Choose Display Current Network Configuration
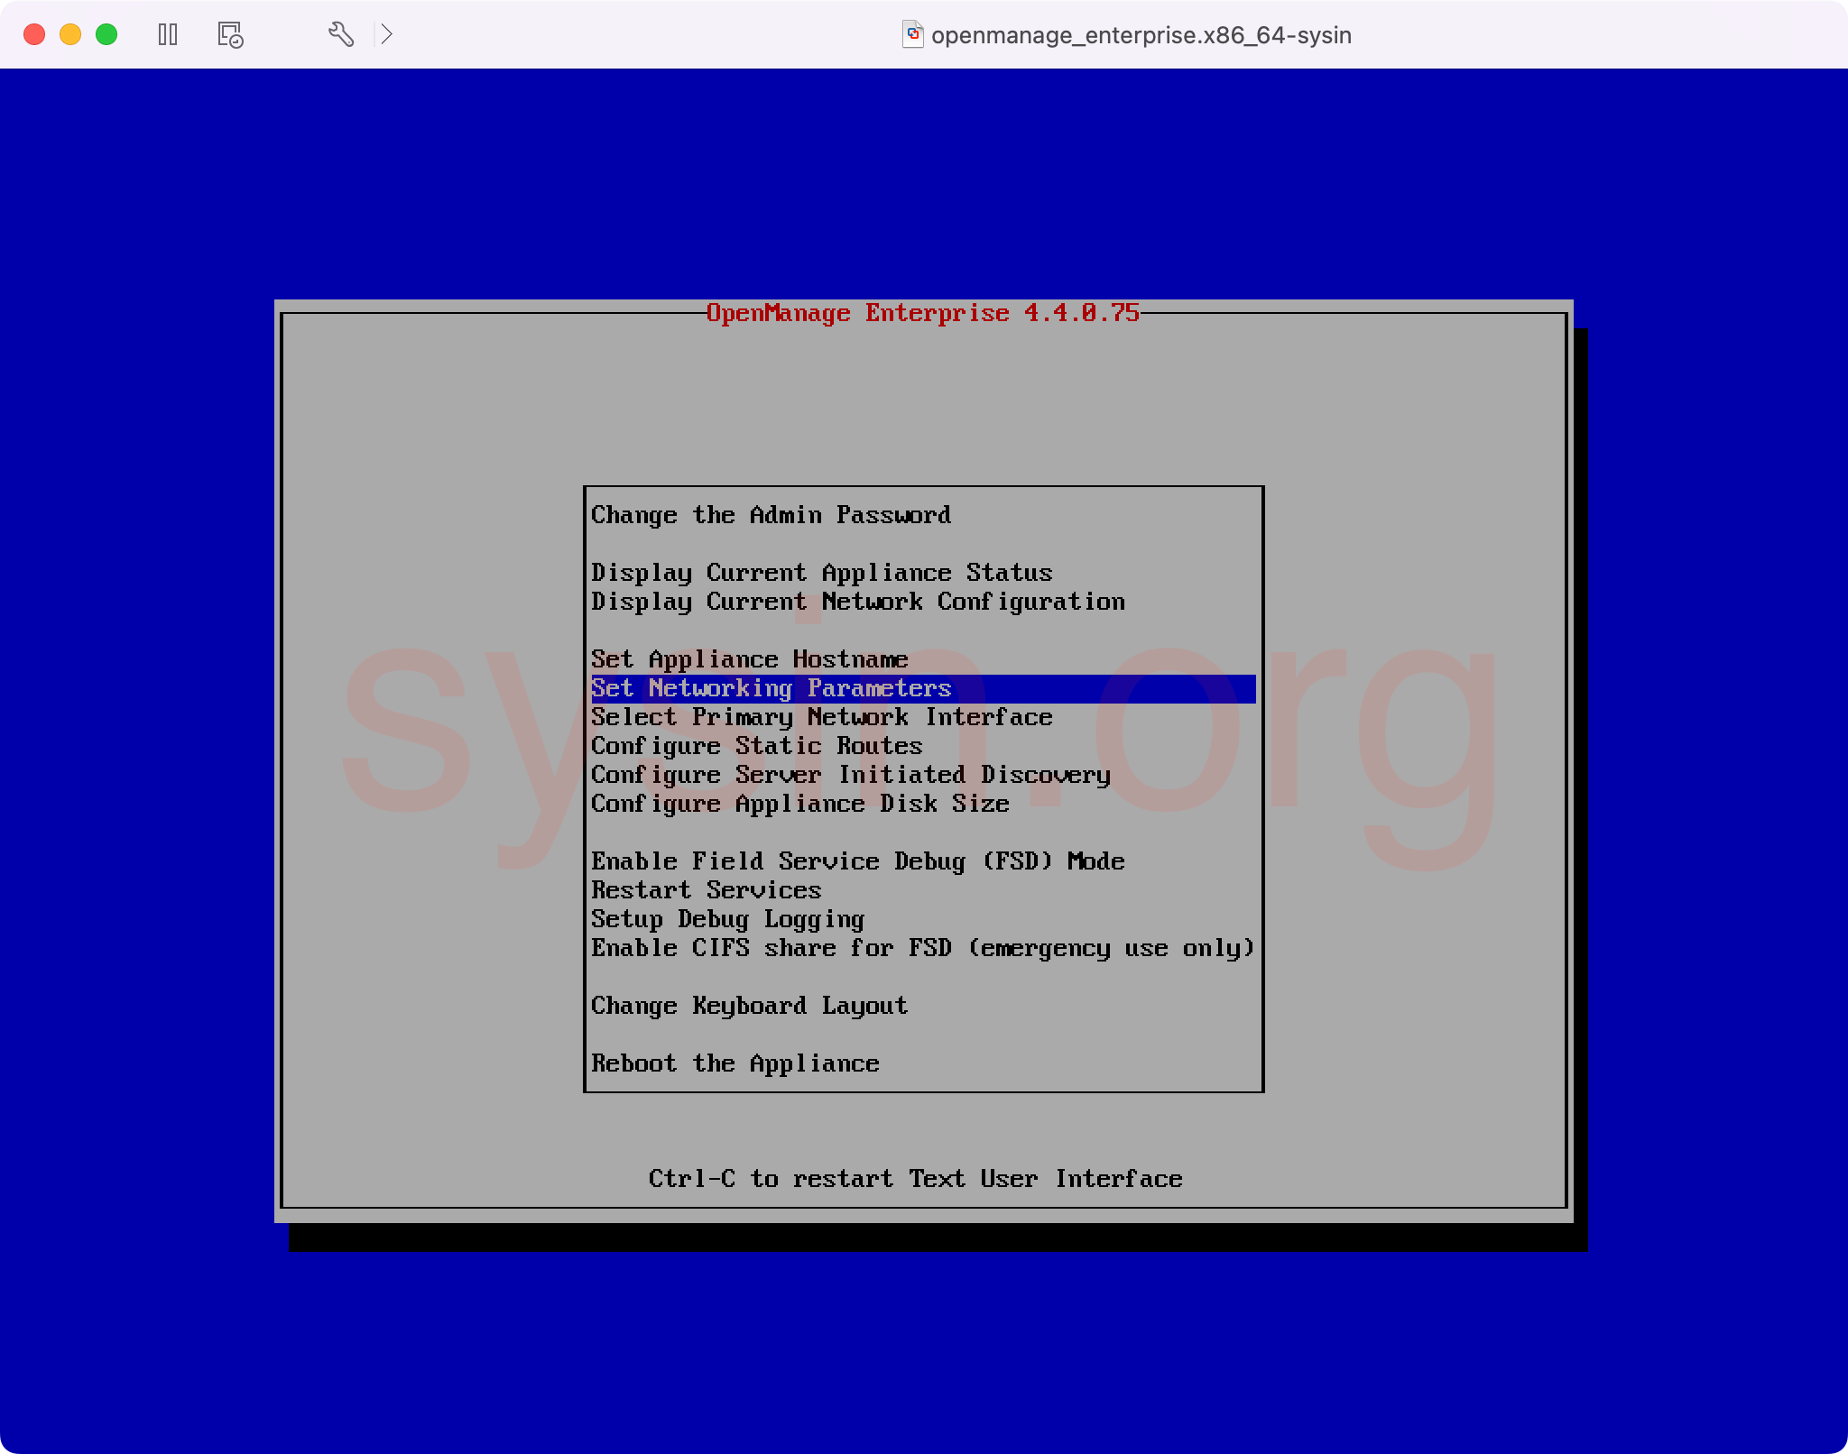Screen dimensions: 1848x1454 click(x=857, y=602)
